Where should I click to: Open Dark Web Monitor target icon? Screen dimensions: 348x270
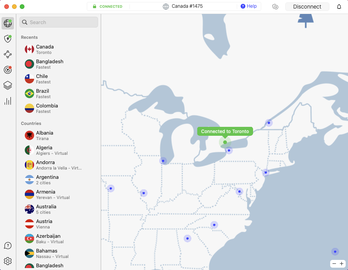click(8, 70)
